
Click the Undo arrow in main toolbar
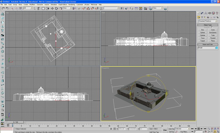(x=3, y=8)
